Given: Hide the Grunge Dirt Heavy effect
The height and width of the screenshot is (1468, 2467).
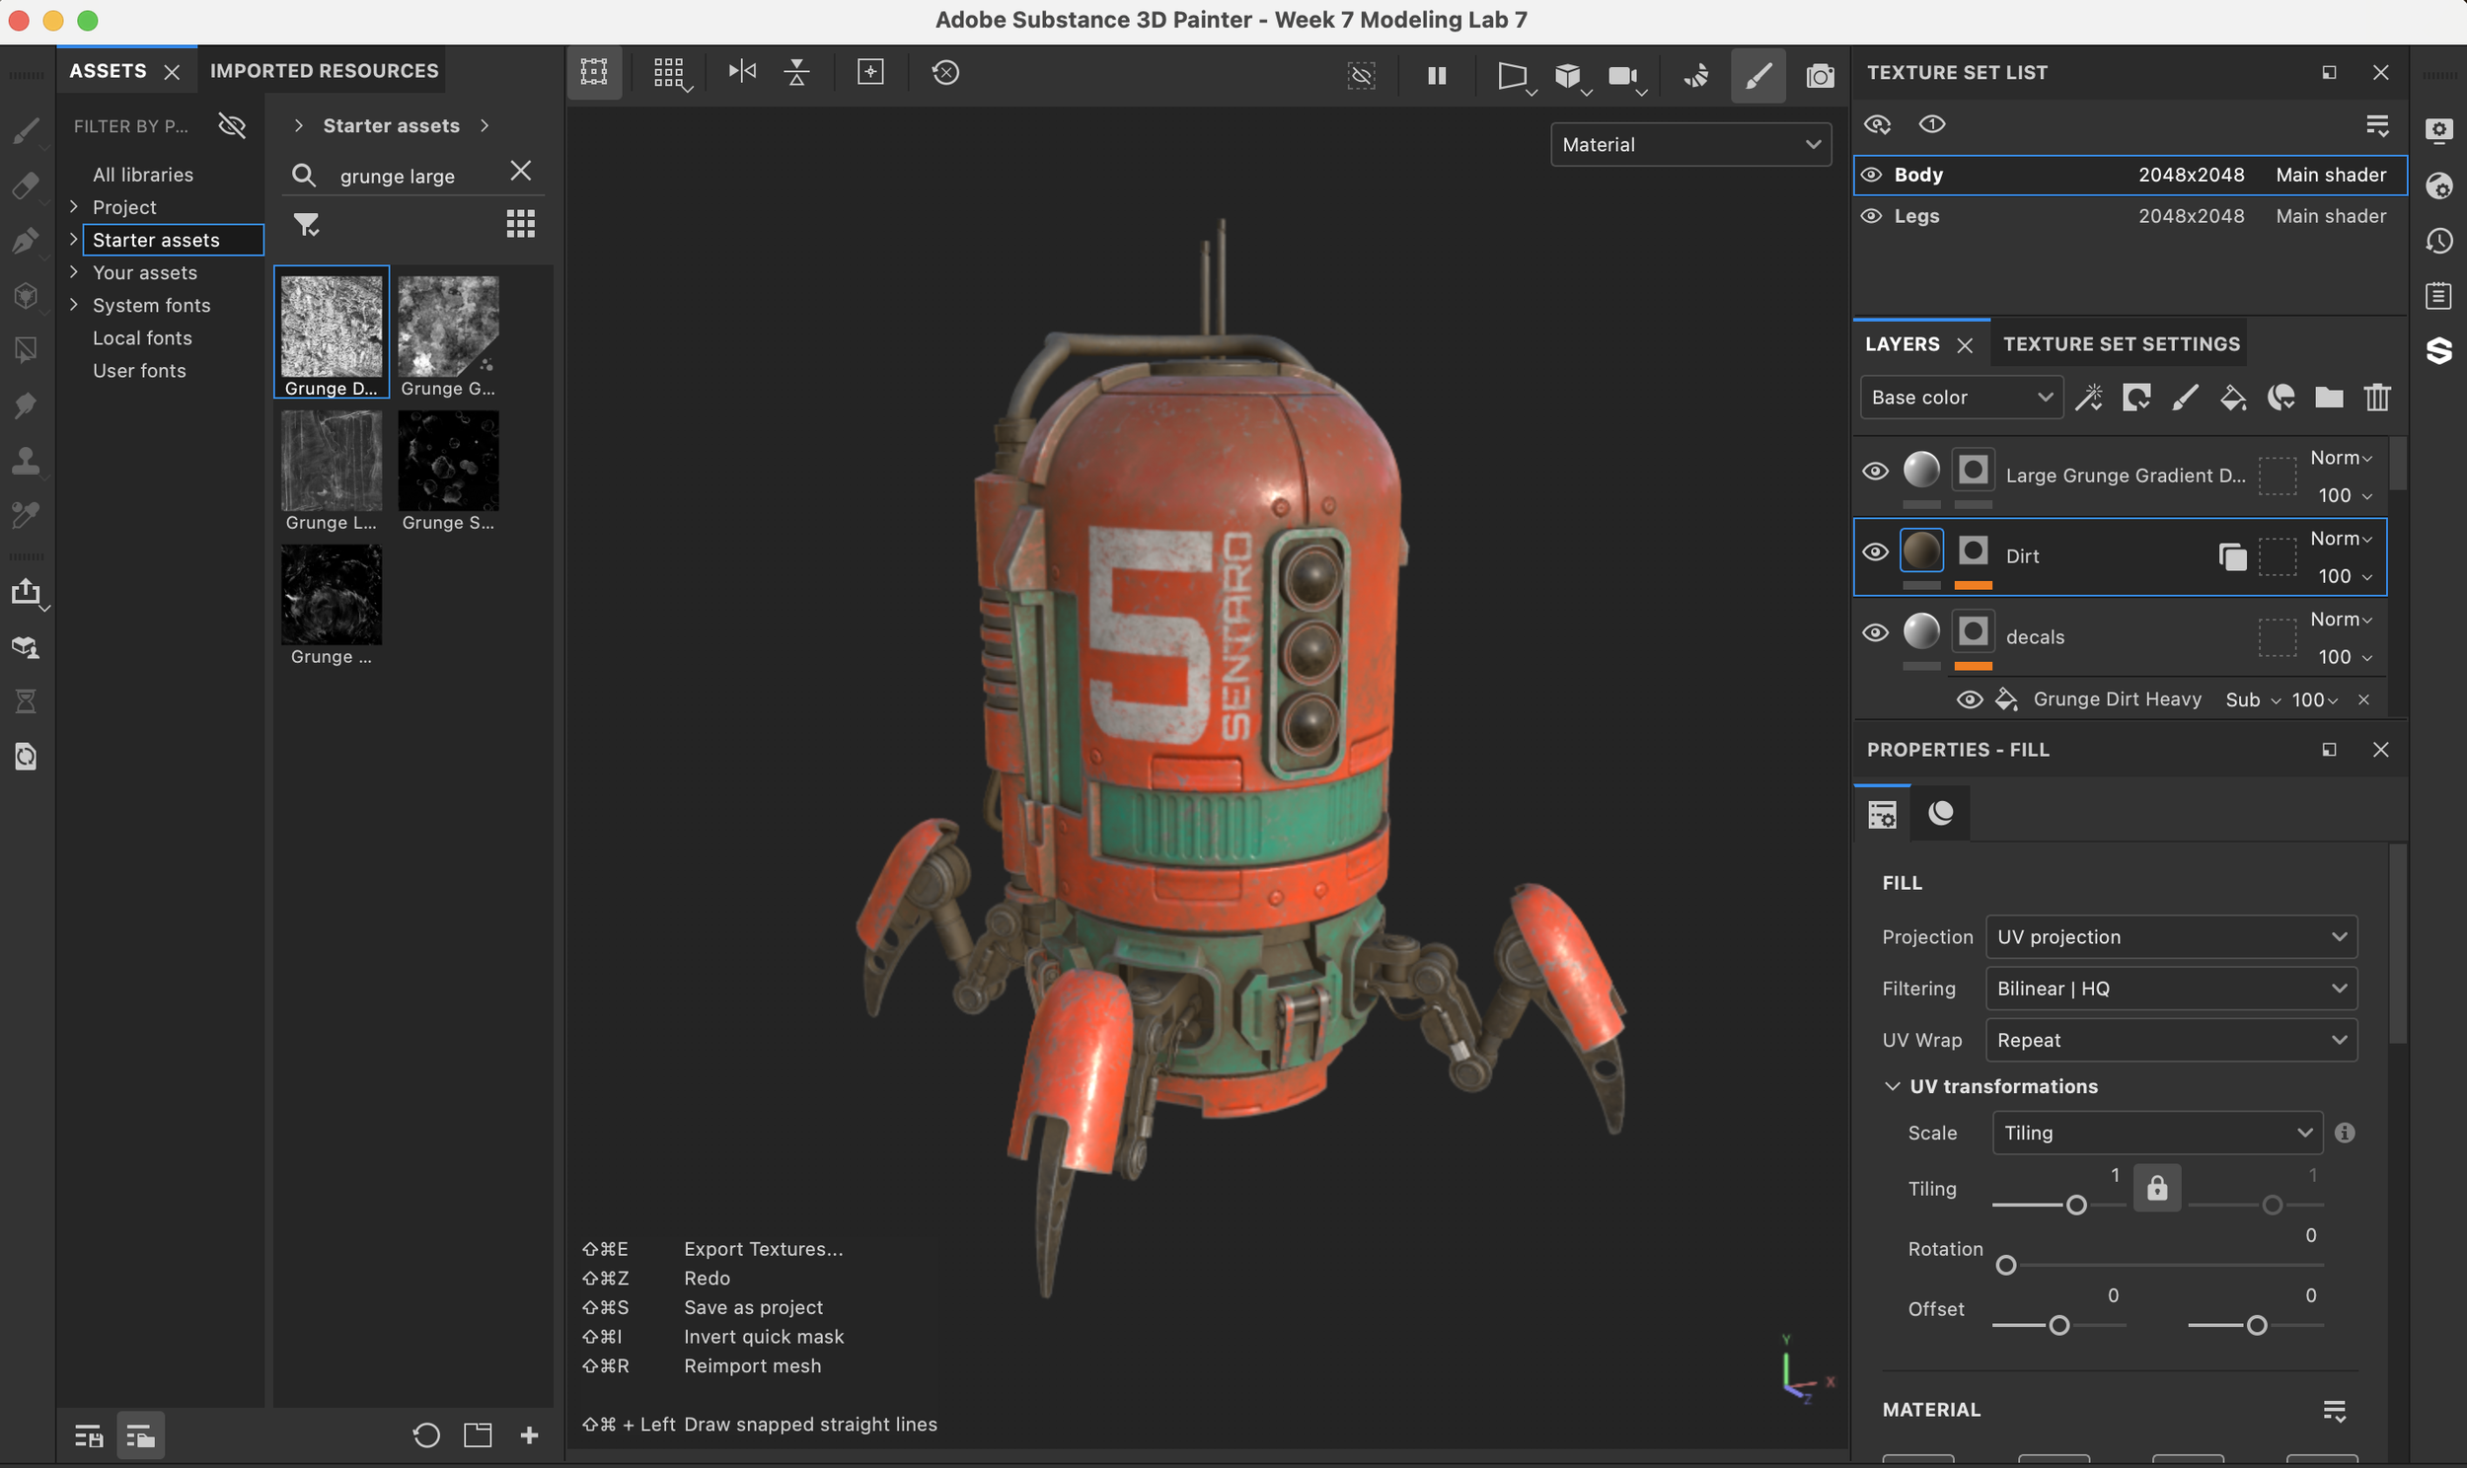Looking at the screenshot, I should (x=1969, y=699).
